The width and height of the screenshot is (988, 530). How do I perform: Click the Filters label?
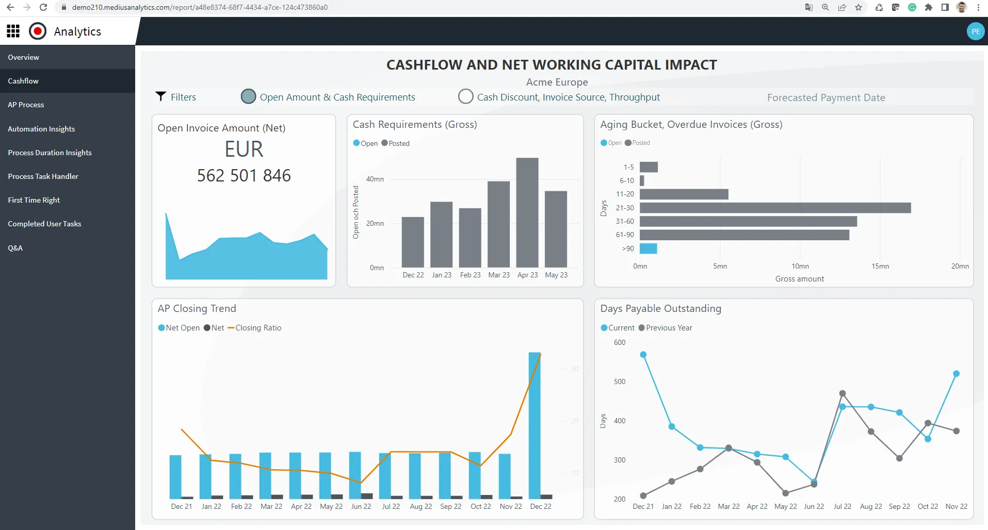point(183,97)
